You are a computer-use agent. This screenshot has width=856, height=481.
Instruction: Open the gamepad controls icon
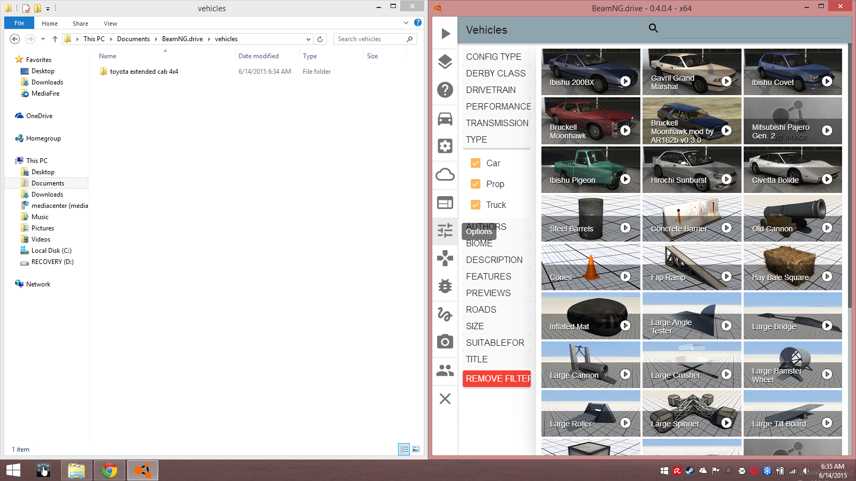(445, 258)
